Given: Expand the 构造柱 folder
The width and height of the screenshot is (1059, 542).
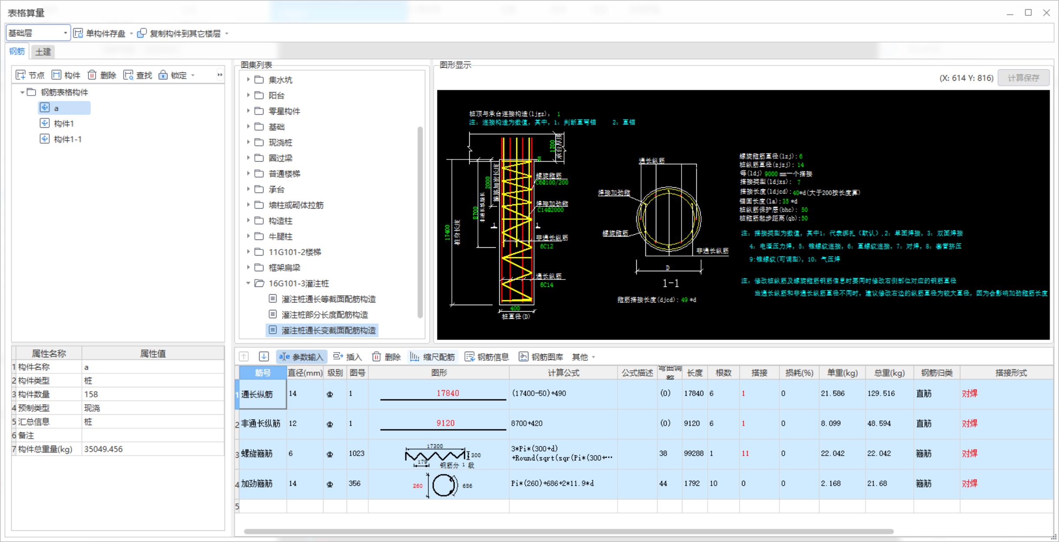Looking at the screenshot, I should [x=248, y=220].
